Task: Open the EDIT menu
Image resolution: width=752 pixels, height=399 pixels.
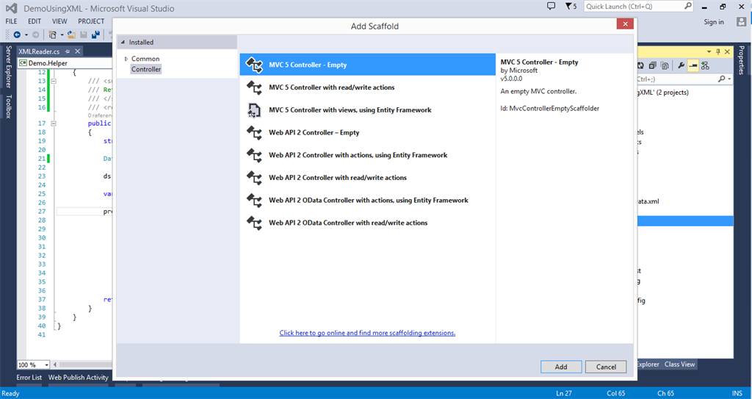Action: (35, 21)
